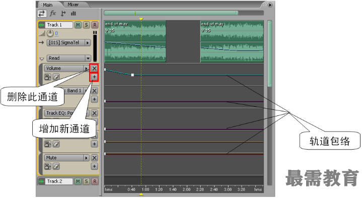Click the Track 1 level meter

[95, 46]
